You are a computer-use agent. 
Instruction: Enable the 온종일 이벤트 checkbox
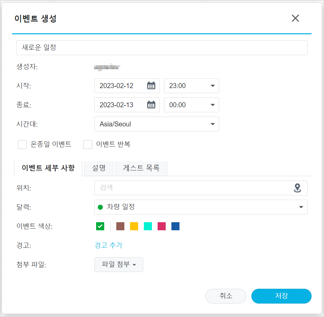[x=22, y=144]
